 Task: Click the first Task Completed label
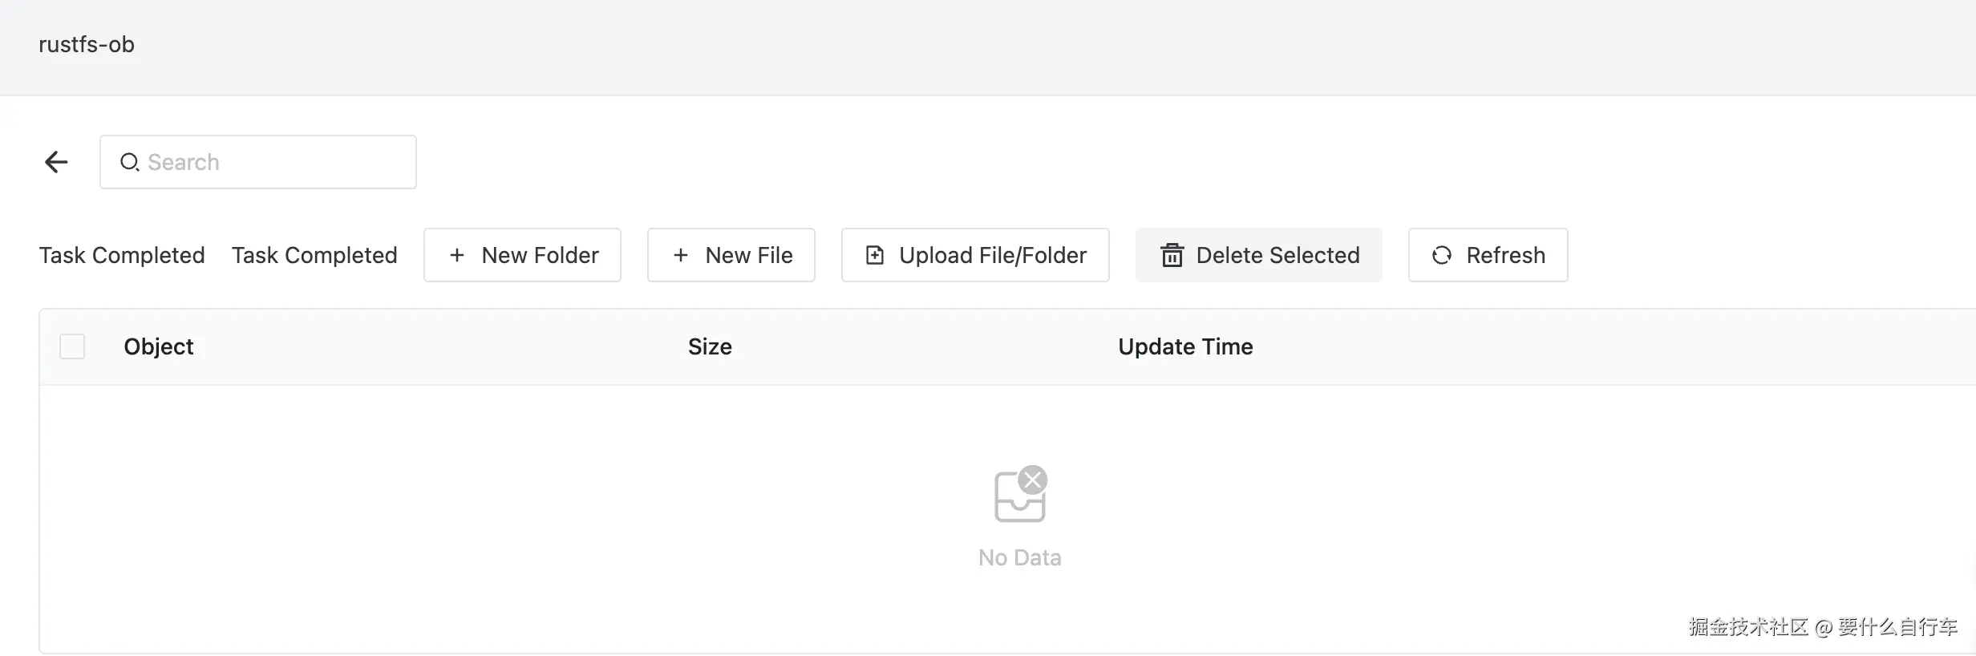[122, 255]
